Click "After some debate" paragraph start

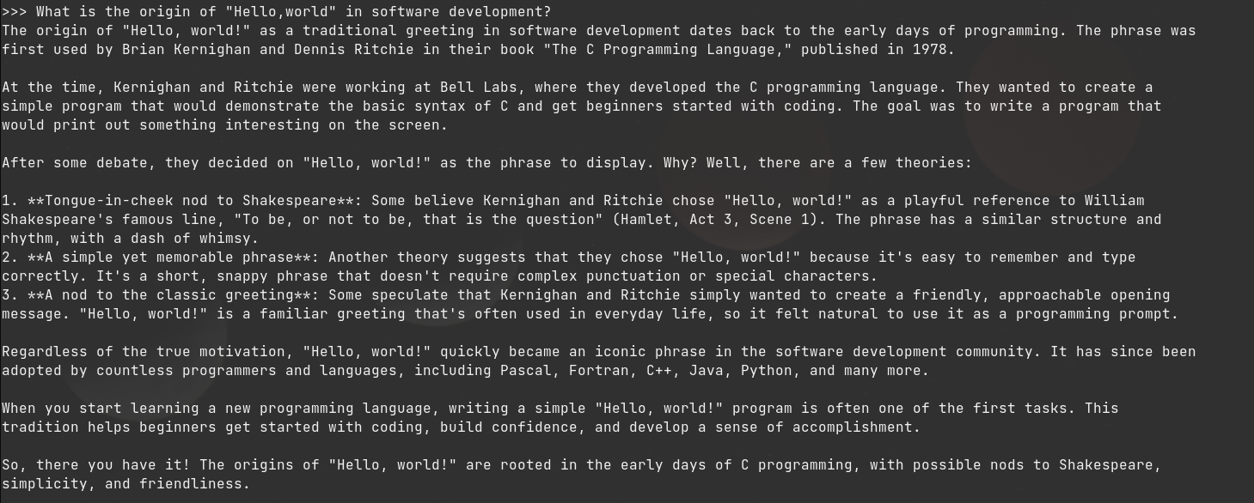click(75, 163)
